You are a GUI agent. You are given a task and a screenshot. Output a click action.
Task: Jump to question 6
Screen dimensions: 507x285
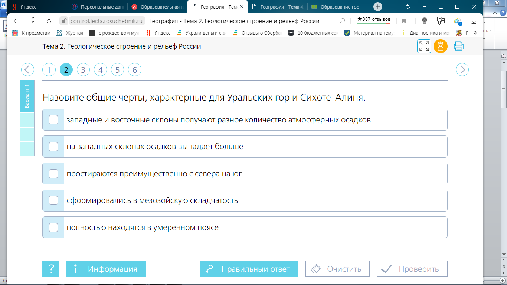(134, 70)
